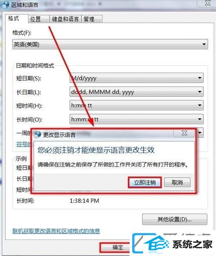This screenshot has height=256, width=216.
Task: Click 取消 in the logoff dialog
Action: click(177, 182)
